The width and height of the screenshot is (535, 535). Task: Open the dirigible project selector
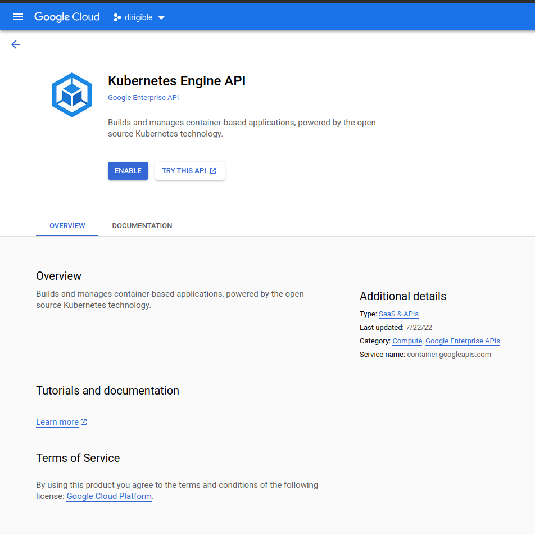click(x=139, y=17)
